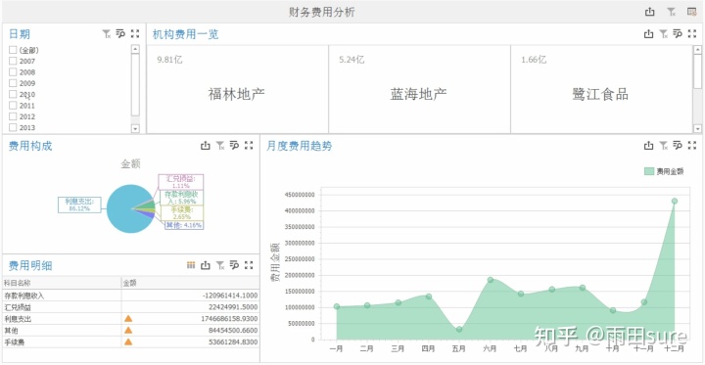Select the 鹭江食品 card
Viewport: 705px width, 365px height.
coord(601,89)
